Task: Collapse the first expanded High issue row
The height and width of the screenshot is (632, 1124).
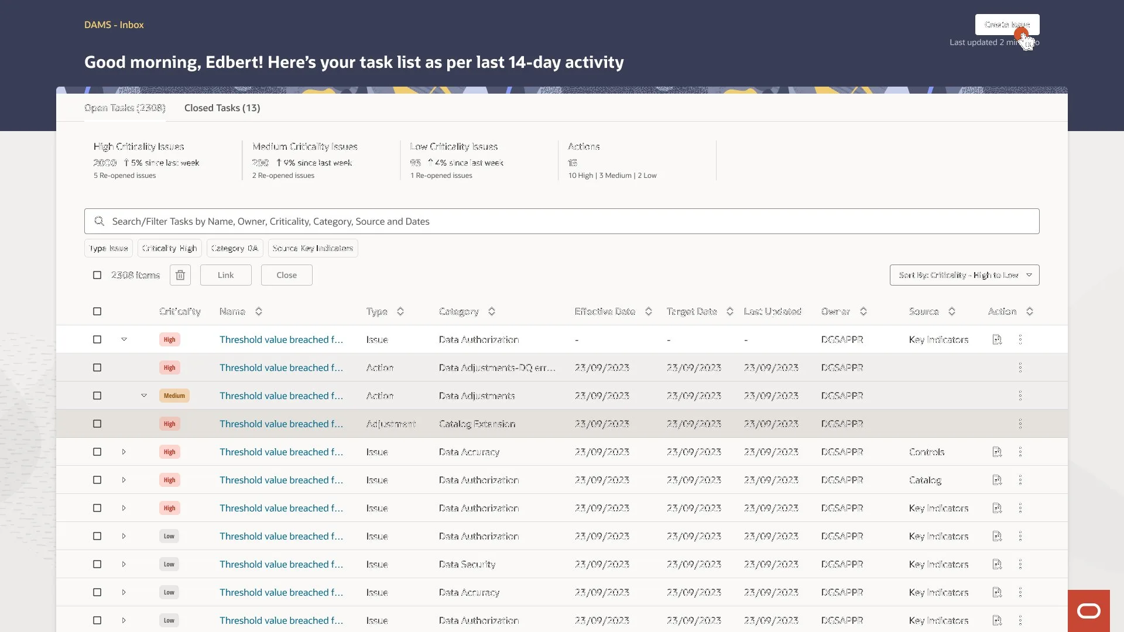Action: pyautogui.click(x=124, y=339)
